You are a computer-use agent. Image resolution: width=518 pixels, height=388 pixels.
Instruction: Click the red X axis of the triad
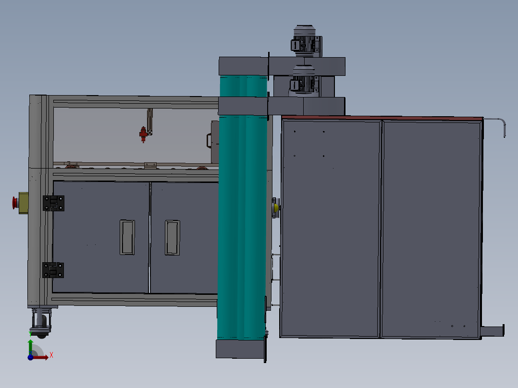click(x=41, y=357)
